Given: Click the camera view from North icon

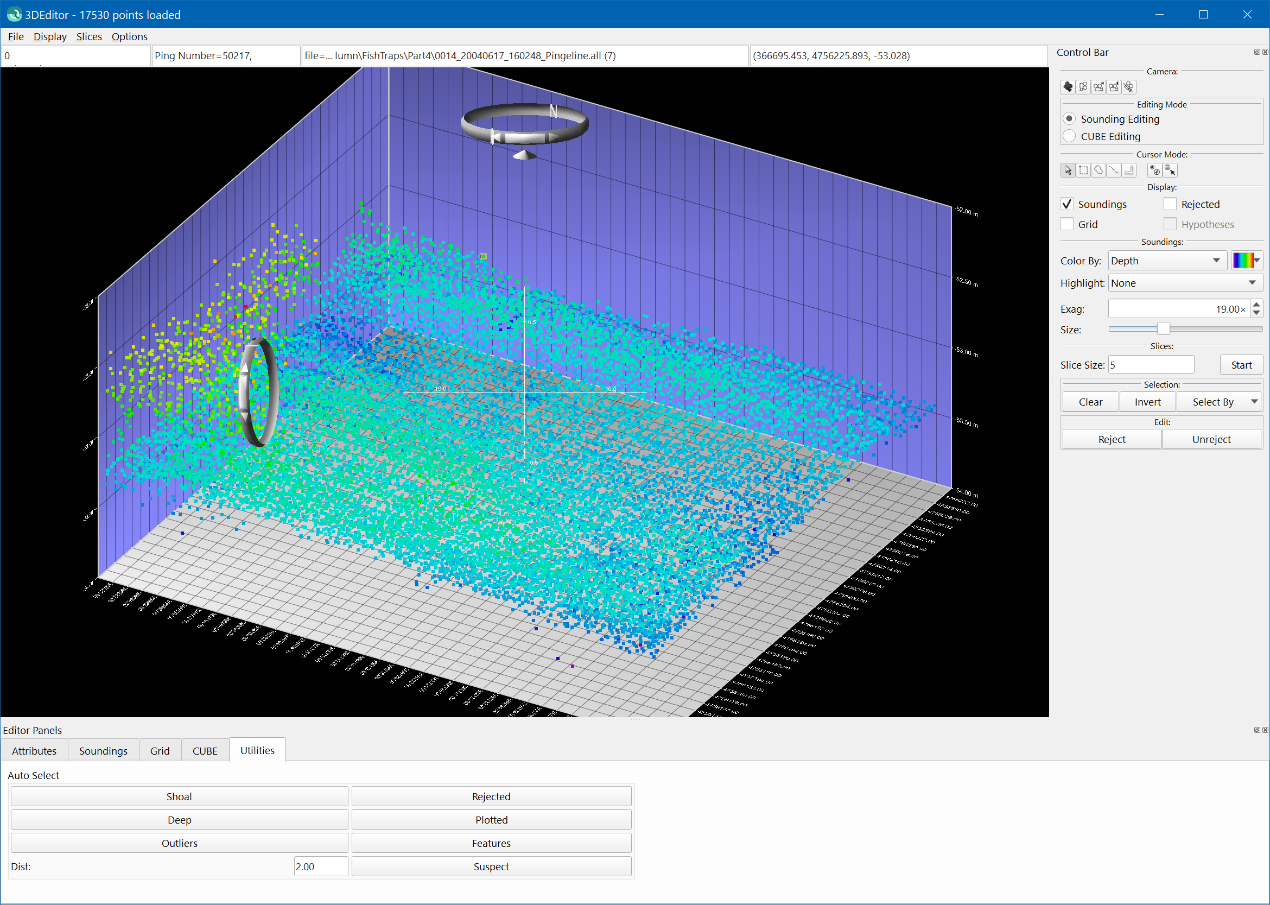Looking at the screenshot, I should pos(1098,87).
